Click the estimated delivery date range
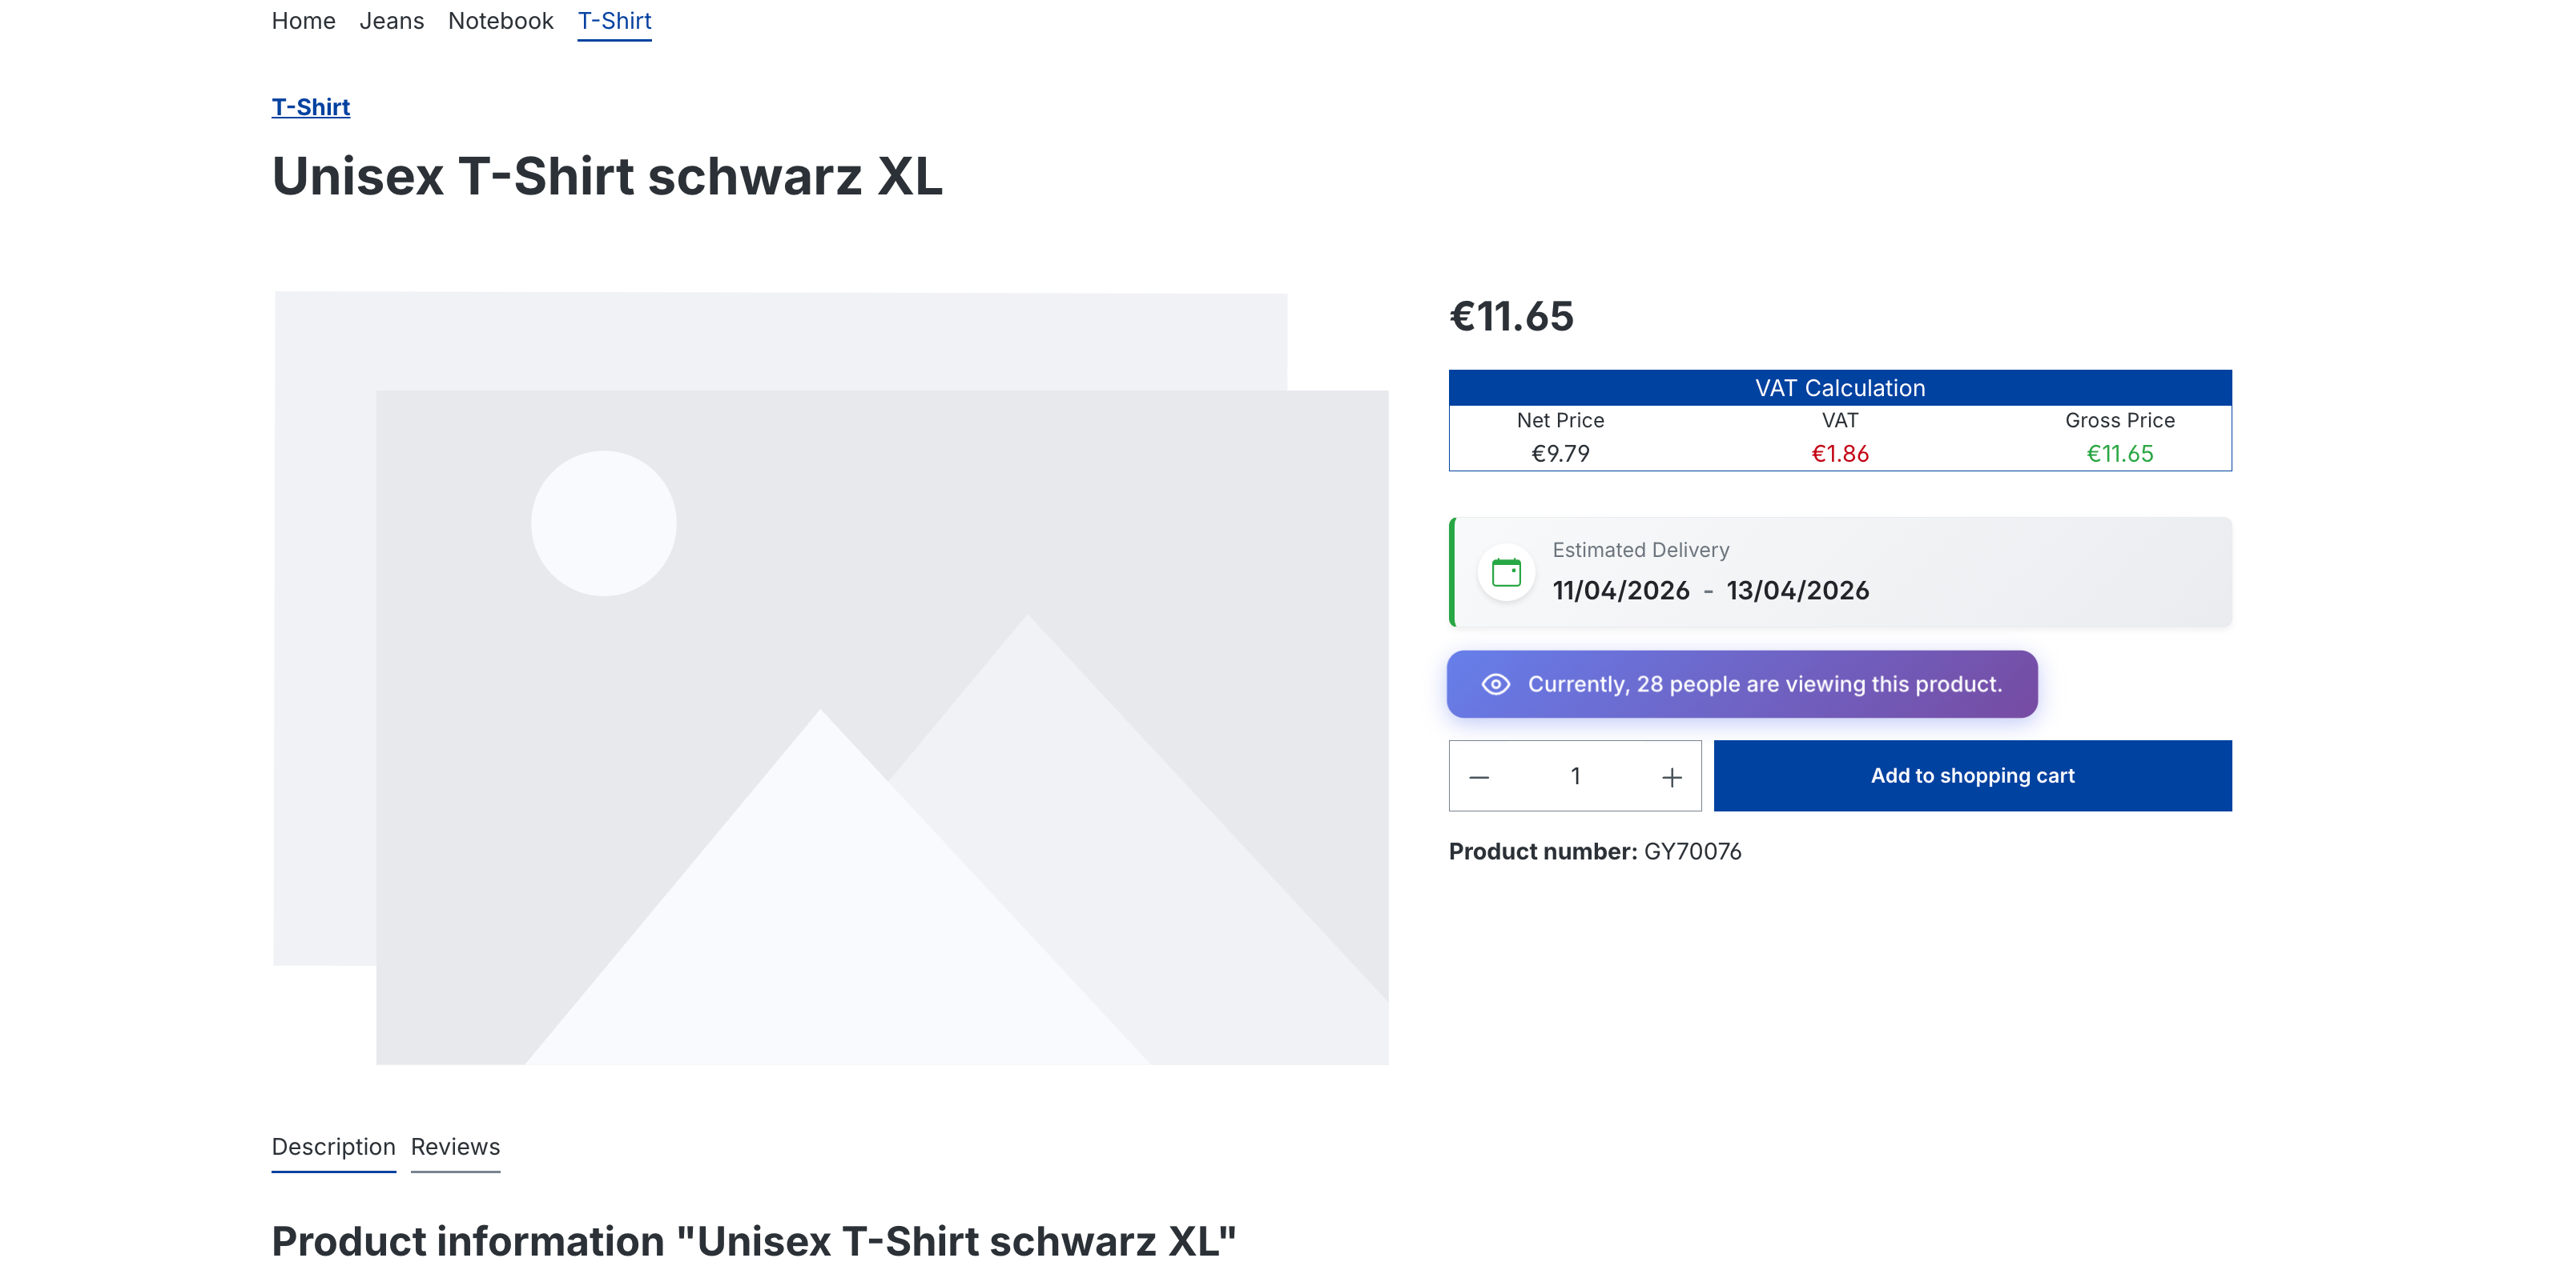Image resolution: width=2576 pixels, height=1282 pixels. point(1710,591)
